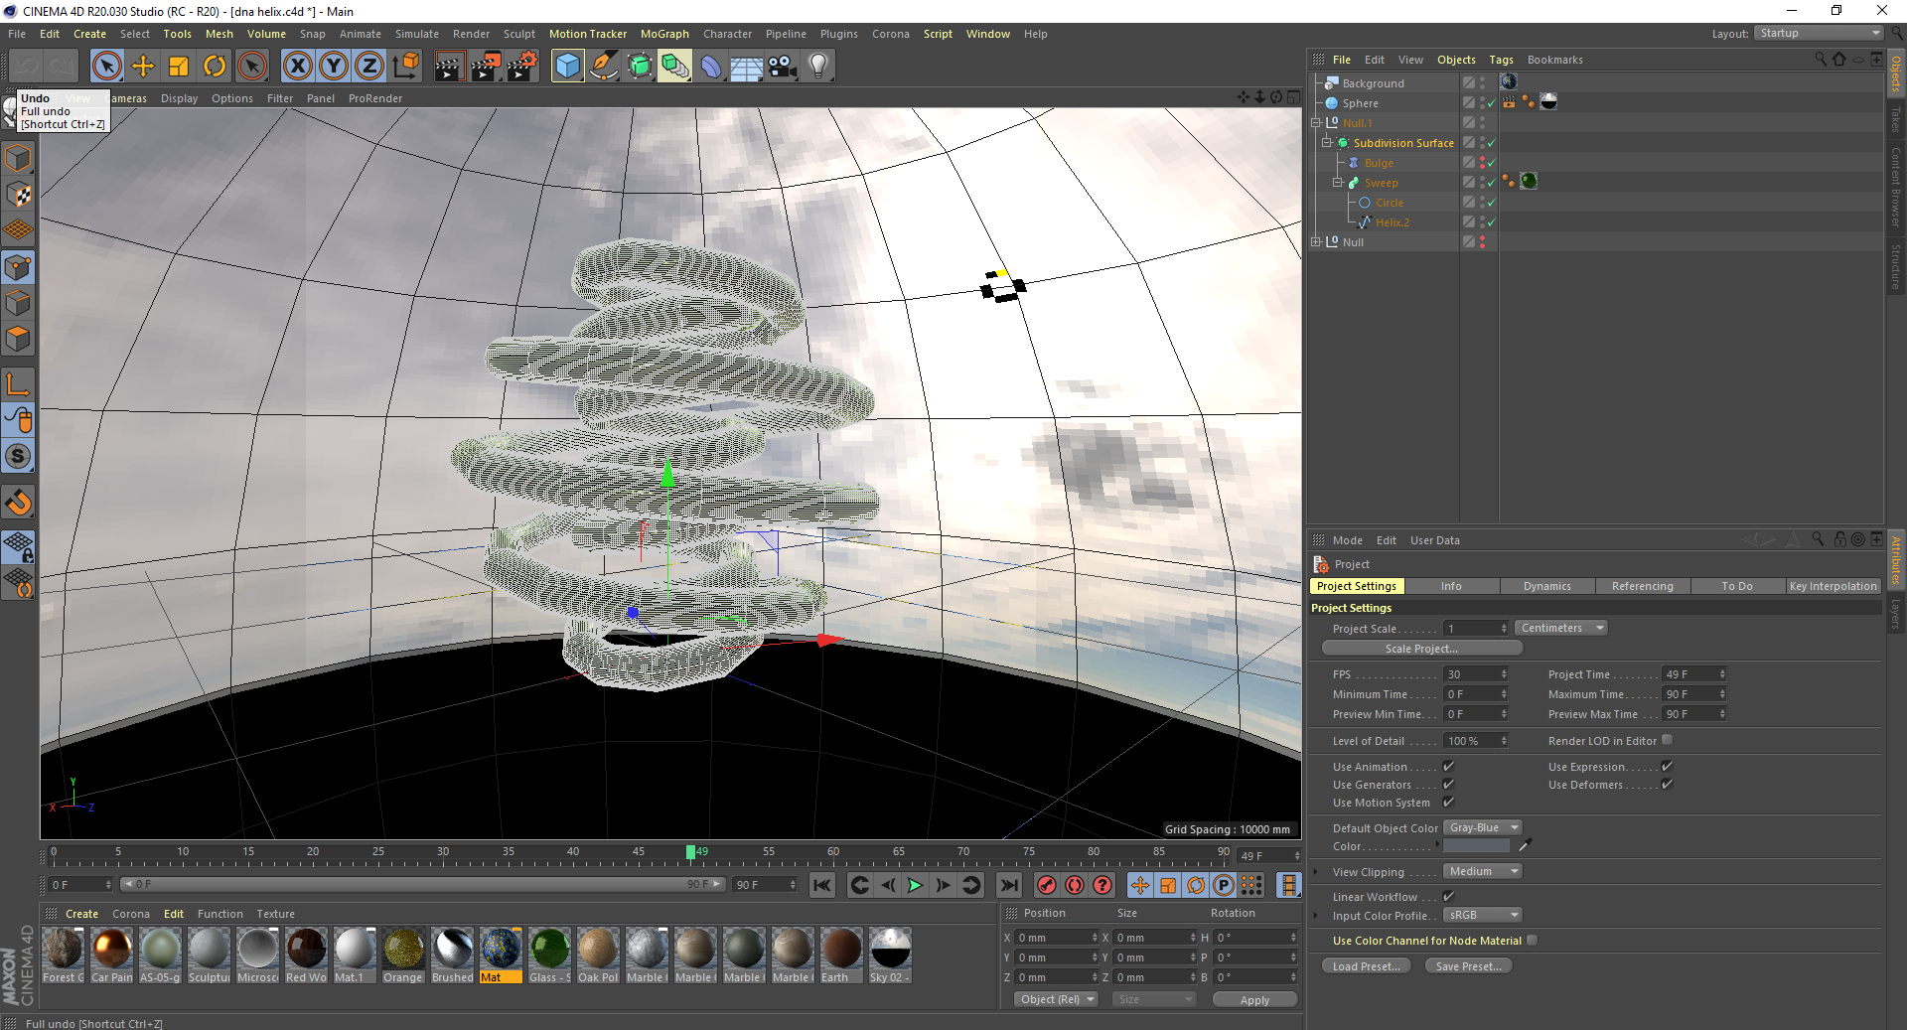1907x1030 pixels.
Task: Open Input Color Profile sRGB dropdown
Action: pyautogui.click(x=1482, y=915)
